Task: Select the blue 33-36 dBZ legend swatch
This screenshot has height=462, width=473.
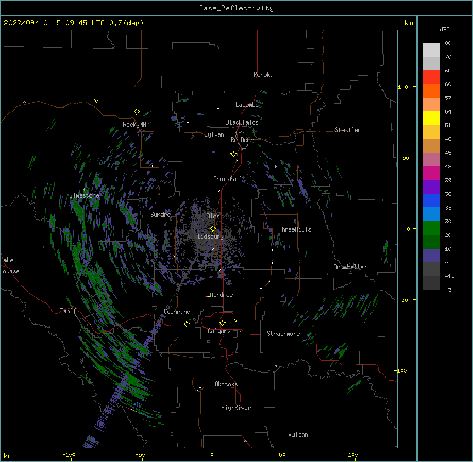Action: point(431,200)
